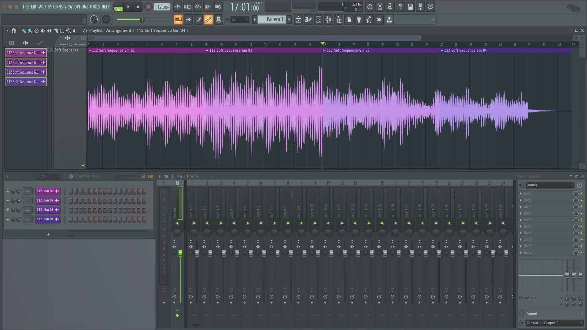Click 'Playlist - Arrangement' breadcrumb

pyautogui.click(x=110, y=30)
